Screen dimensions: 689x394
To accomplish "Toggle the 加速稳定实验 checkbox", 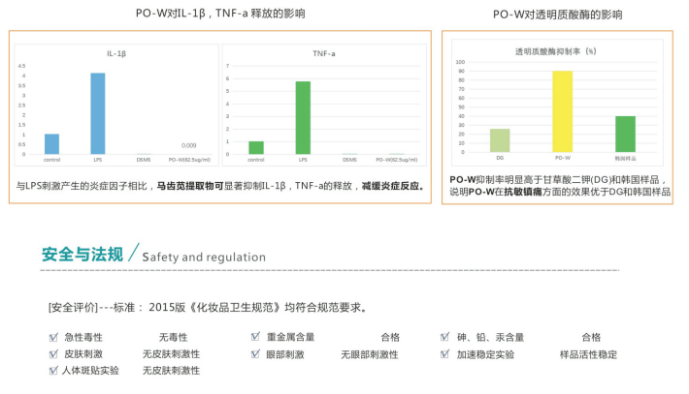I will tap(445, 354).
